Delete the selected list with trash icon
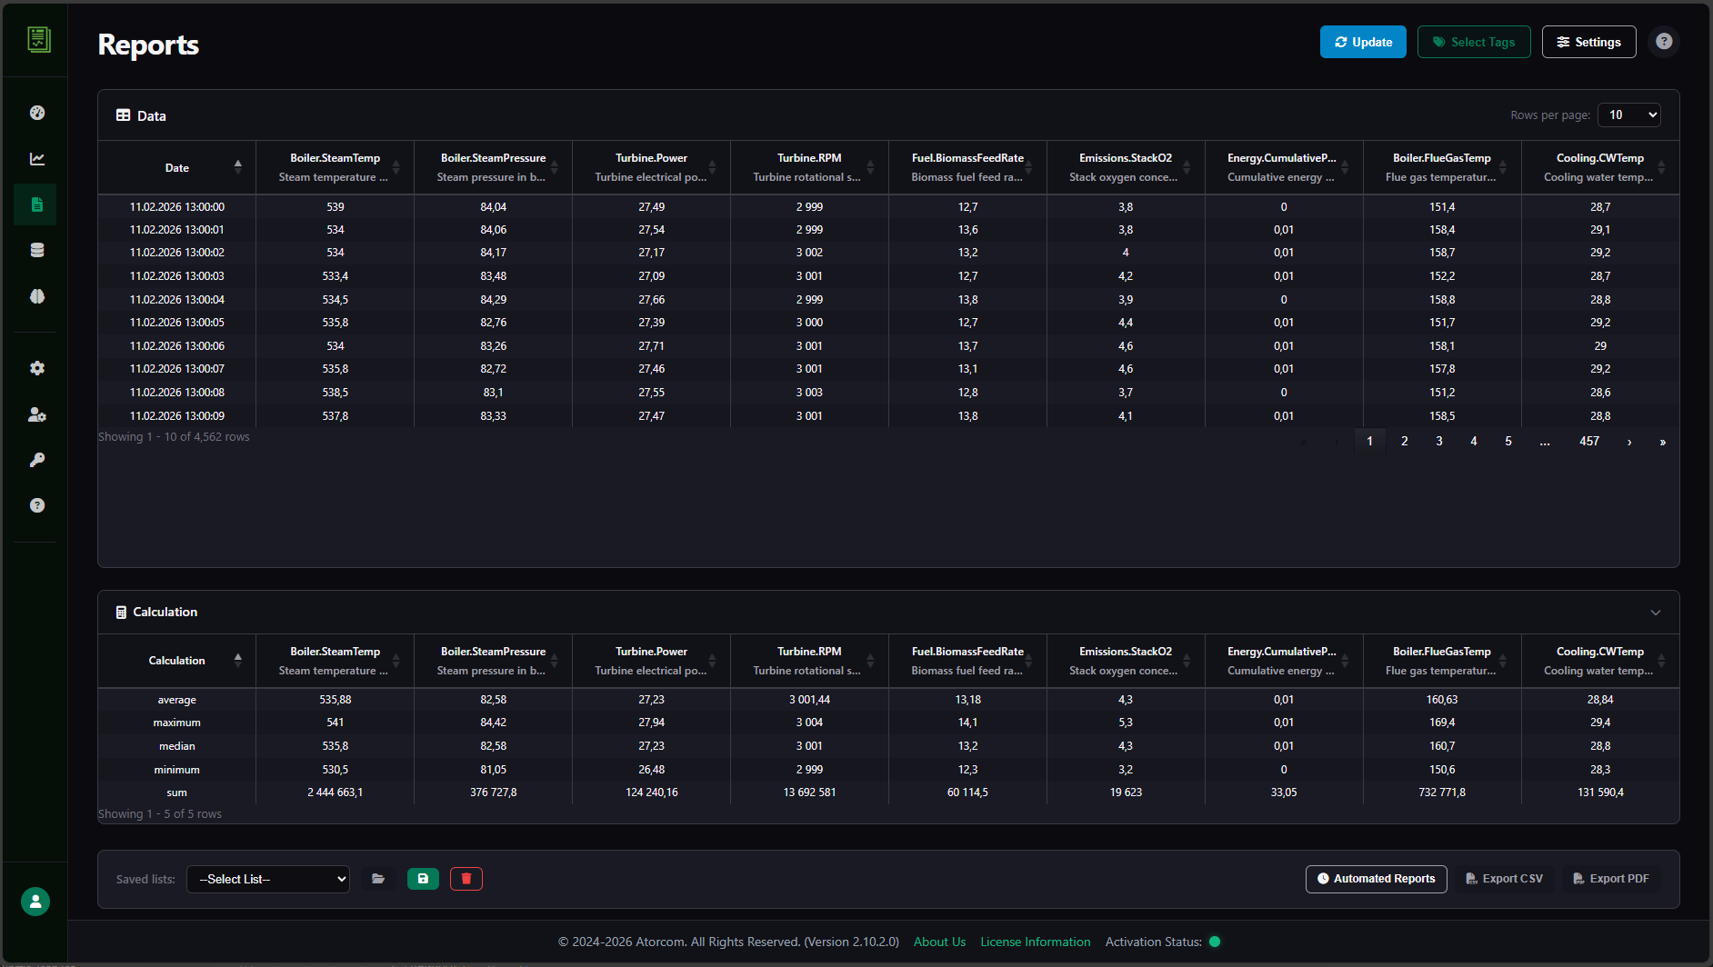The image size is (1713, 967). coord(466,879)
